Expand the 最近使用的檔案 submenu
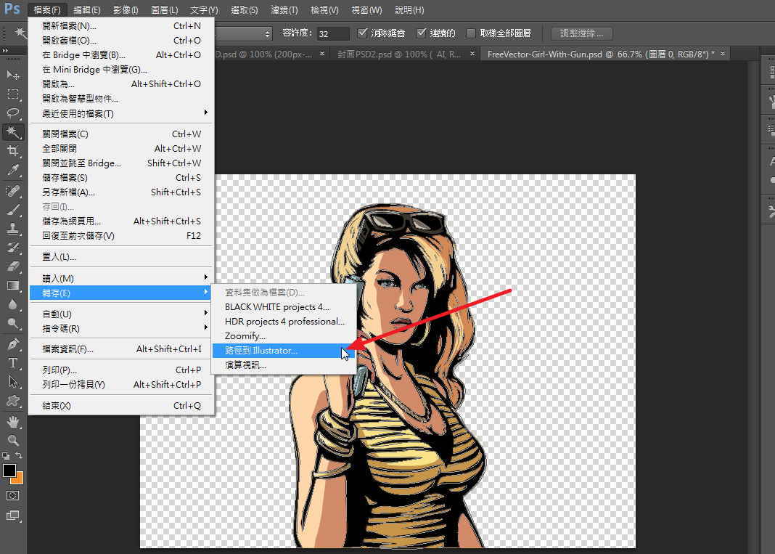The height and width of the screenshot is (554, 775). click(x=121, y=113)
